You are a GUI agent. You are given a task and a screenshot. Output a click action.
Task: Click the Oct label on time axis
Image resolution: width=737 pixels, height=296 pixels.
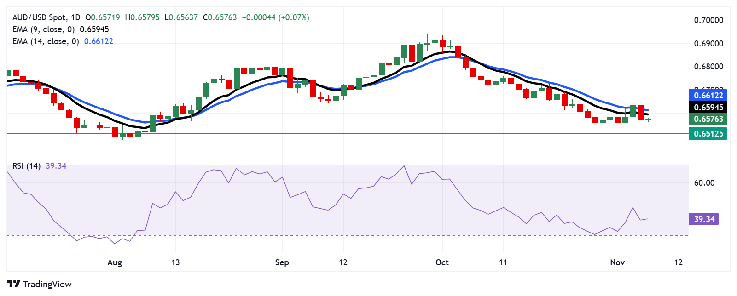pyautogui.click(x=442, y=262)
